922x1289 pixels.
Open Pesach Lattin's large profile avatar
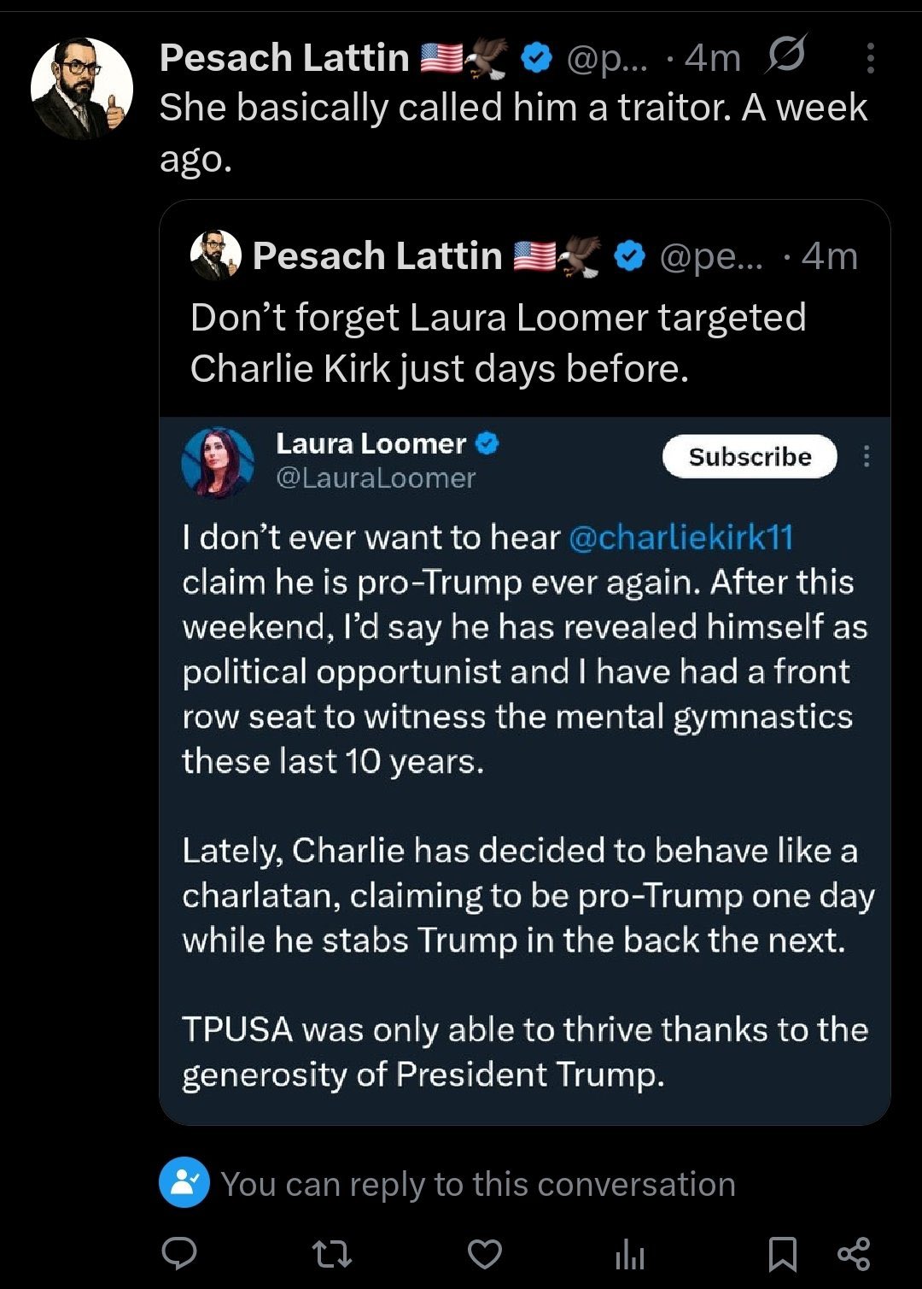point(82,88)
